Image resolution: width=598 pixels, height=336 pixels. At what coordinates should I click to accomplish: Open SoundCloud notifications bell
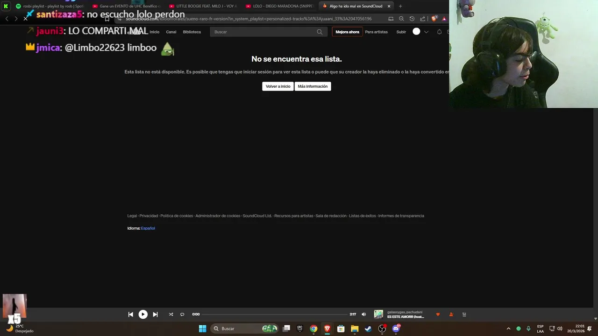pos(439,32)
